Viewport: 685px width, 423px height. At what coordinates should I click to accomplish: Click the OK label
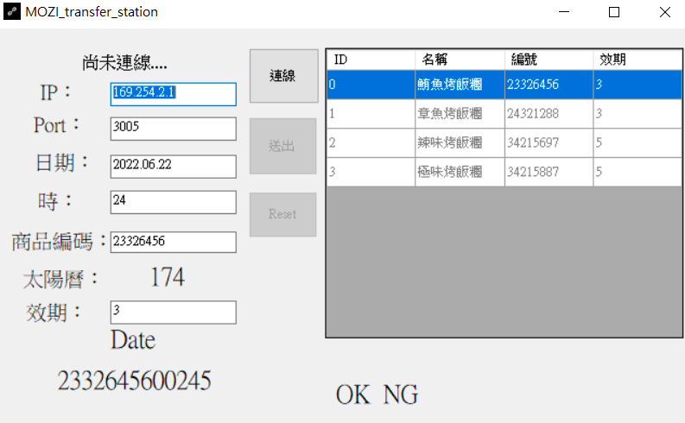pyautogui.click(x=353, y=395)
